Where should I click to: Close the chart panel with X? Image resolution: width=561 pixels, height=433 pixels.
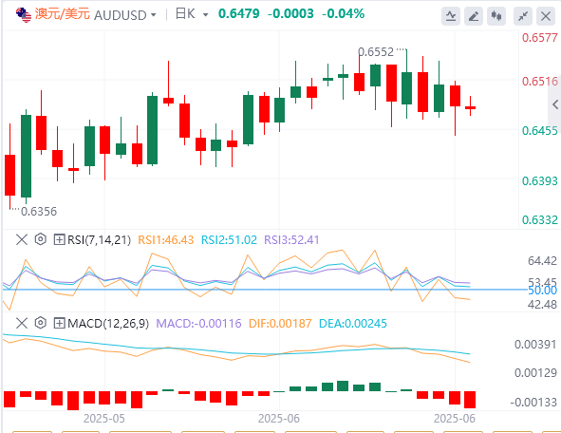point(546,16)
